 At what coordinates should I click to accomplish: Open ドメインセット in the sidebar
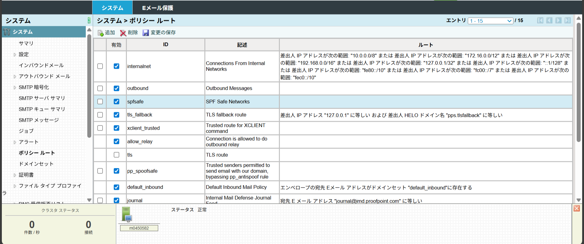[36, 164]
